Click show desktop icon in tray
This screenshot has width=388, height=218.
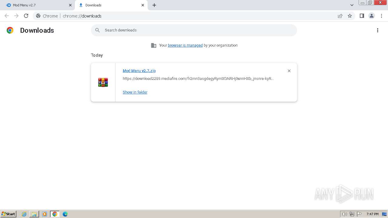pyautogui.click(x=384, y=214)
